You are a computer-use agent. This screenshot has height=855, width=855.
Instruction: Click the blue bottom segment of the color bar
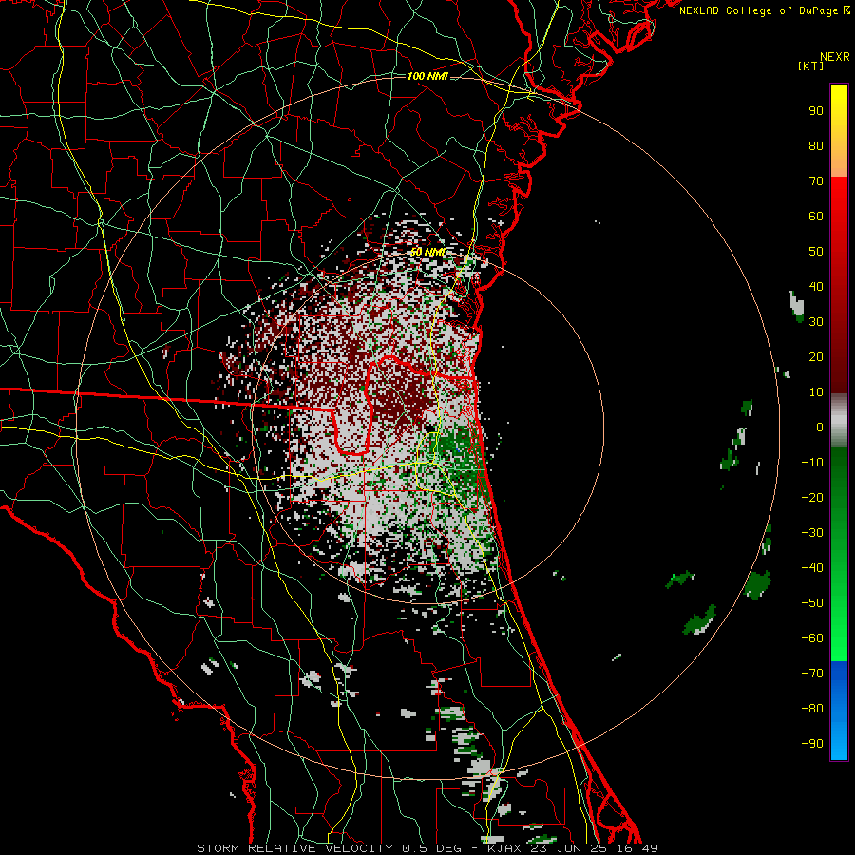[x=839, y=711]
